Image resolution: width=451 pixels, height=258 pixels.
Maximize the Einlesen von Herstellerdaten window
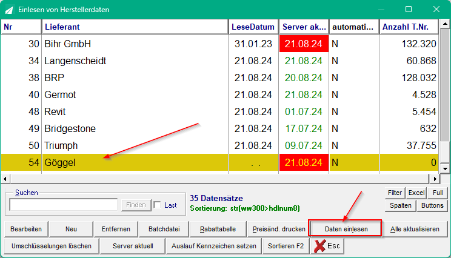coord(409,9)
